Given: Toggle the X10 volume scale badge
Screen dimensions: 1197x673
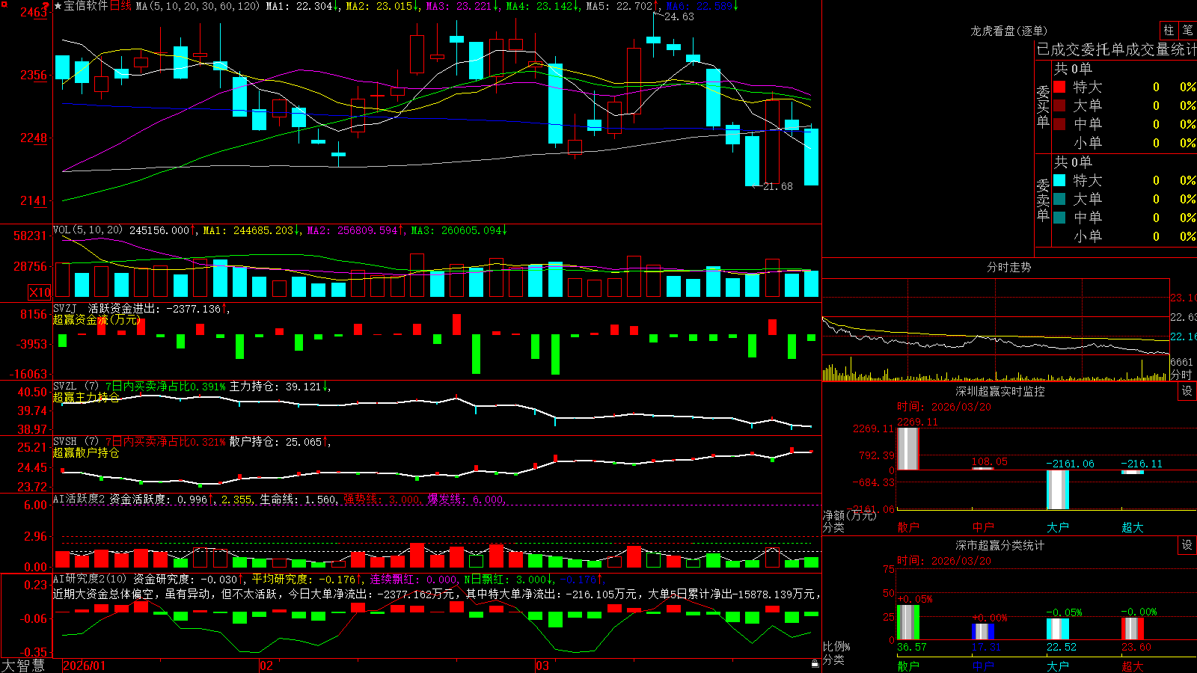Looking at the screenshot, I should [x=40, y=292].
